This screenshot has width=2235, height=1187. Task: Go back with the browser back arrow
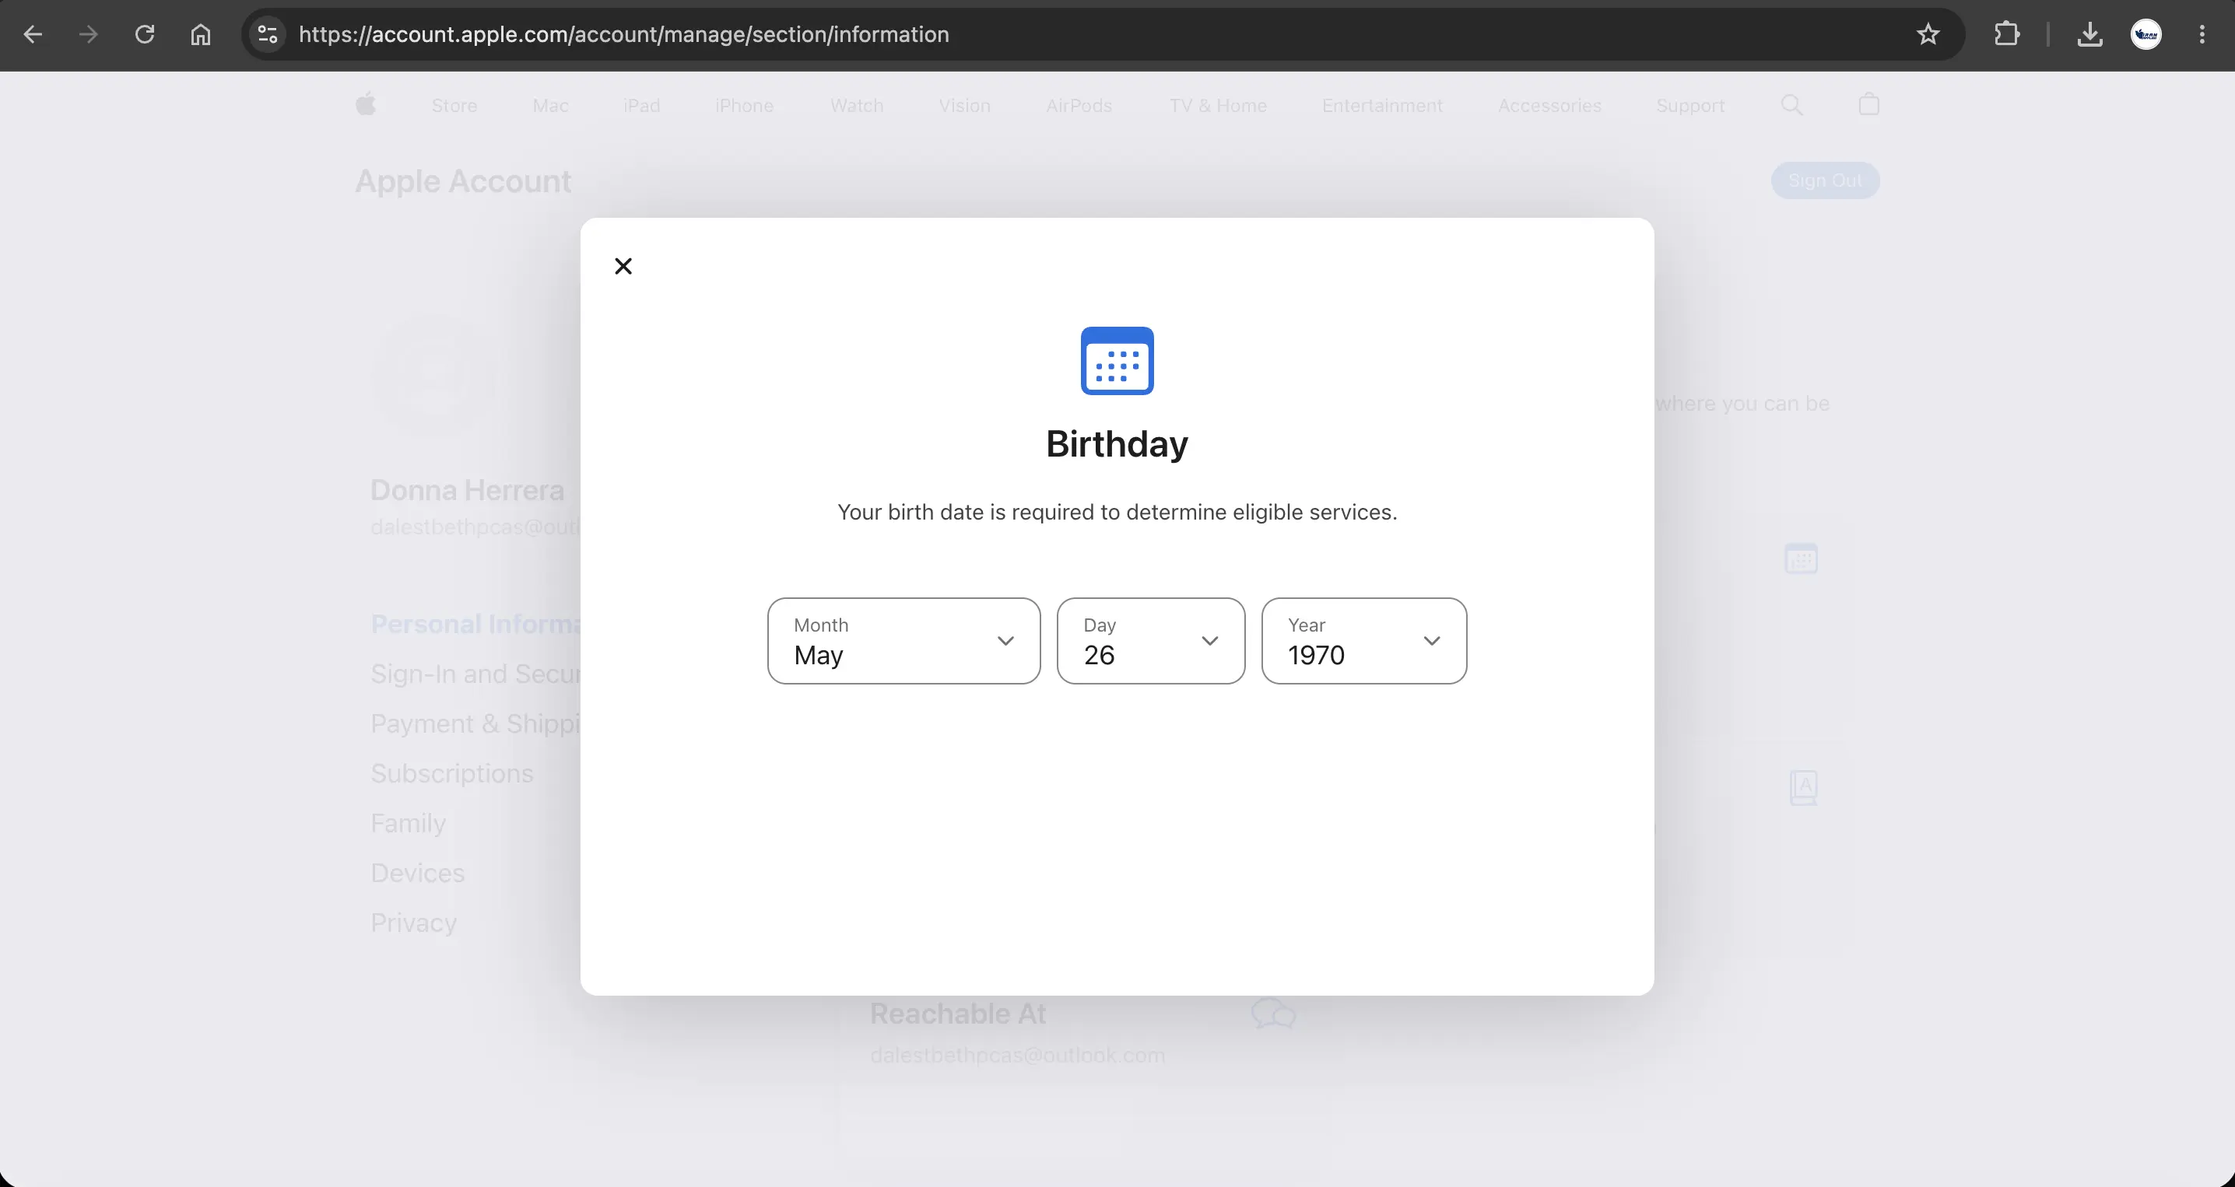click(33, 35)
